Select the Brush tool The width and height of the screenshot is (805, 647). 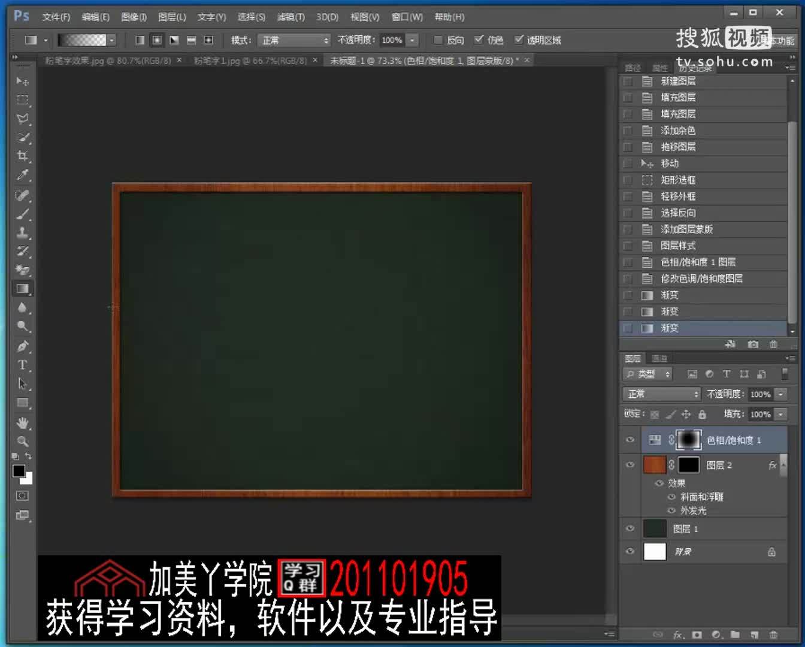23,214
